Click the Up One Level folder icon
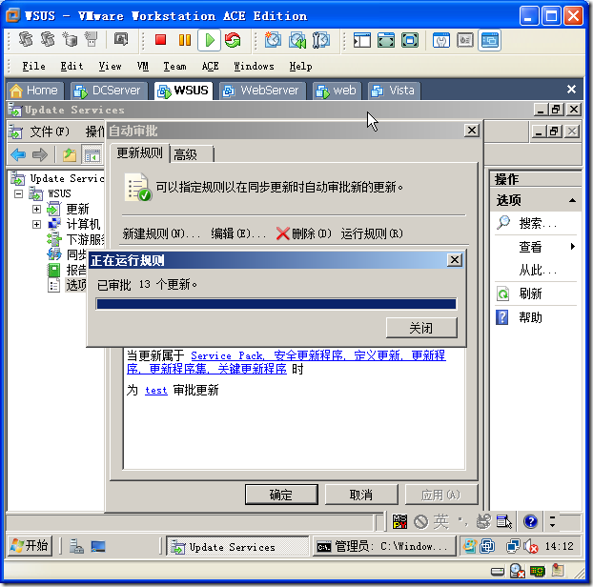This screenshot has height=587, width=593. (x=70, y=154)
